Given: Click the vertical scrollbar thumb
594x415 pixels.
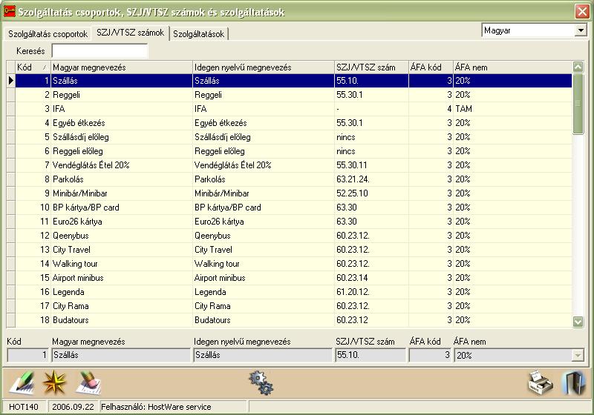Looking at the screenshot, I should (578, 104).
